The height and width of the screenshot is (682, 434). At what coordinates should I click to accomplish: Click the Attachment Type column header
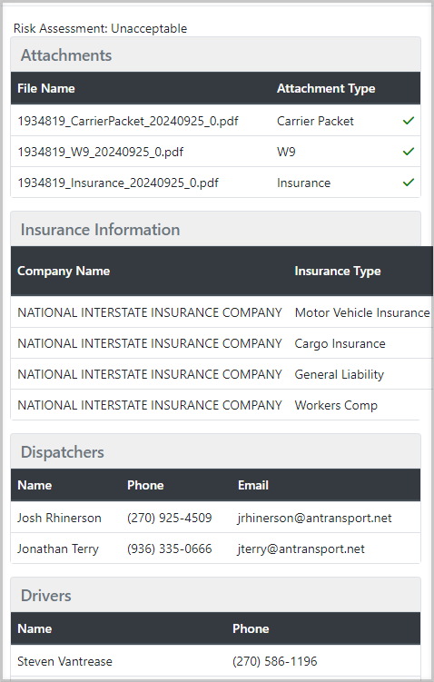pos(326,88)
